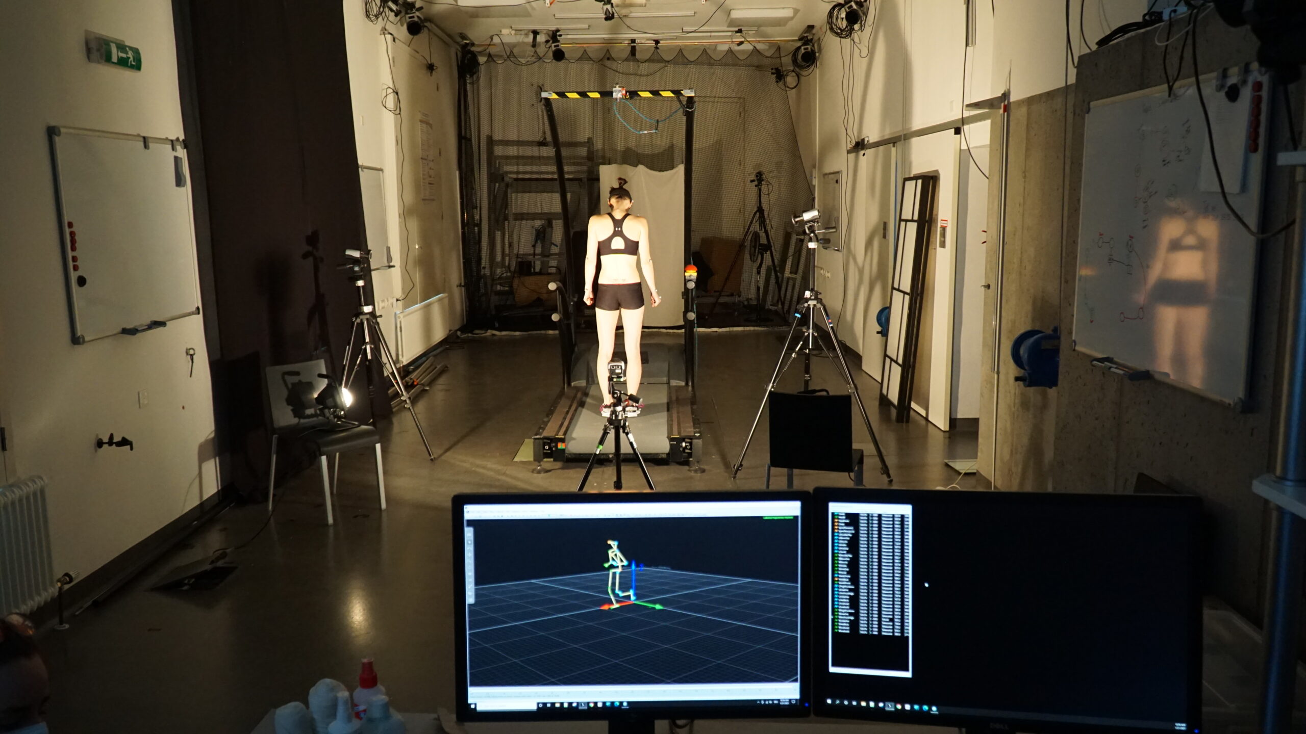Viewport: 1306px width, 734px height.
Task: Open notification center on left monitor taskbar
Action: (793, 701)
